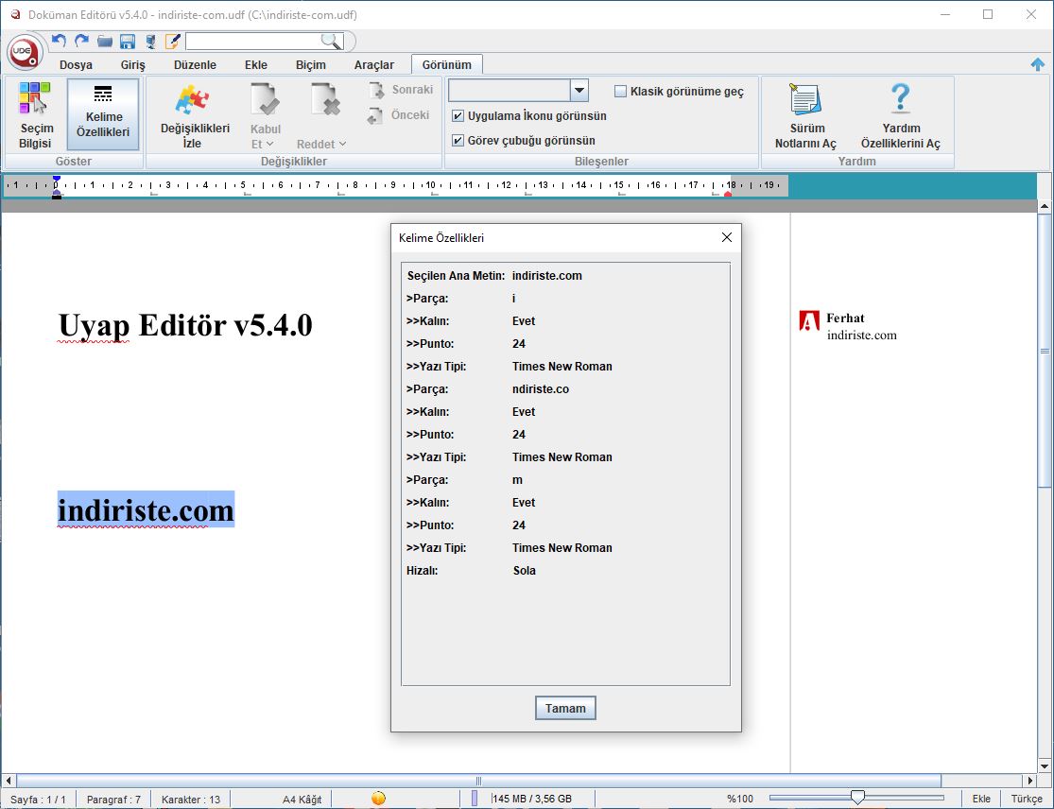Screen dimensions: 1054x809
Task: Toggle Ekle insert mode in status bar
Action: (981, 799)
